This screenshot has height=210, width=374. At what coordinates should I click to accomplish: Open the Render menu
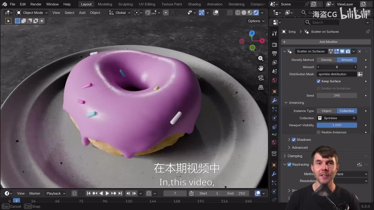pos(36,4)
